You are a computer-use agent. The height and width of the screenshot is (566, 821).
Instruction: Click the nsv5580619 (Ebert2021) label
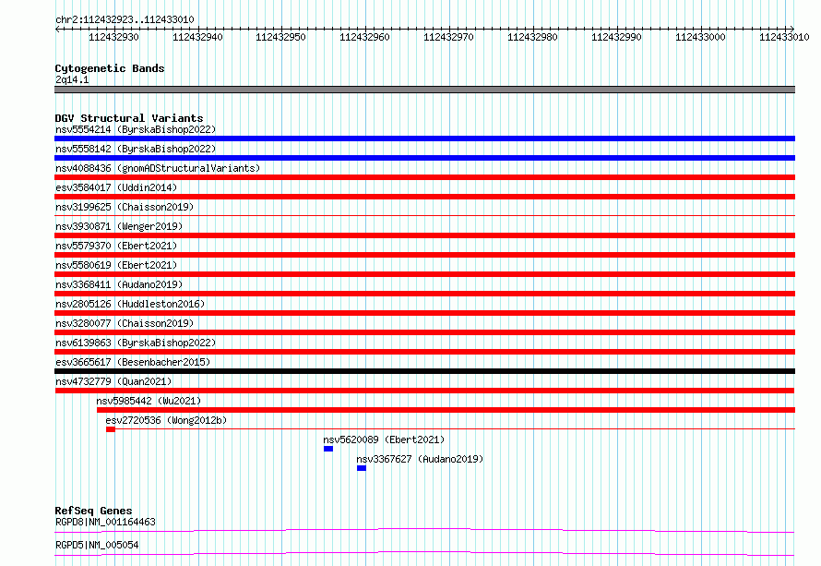click(x=116, y=265)
